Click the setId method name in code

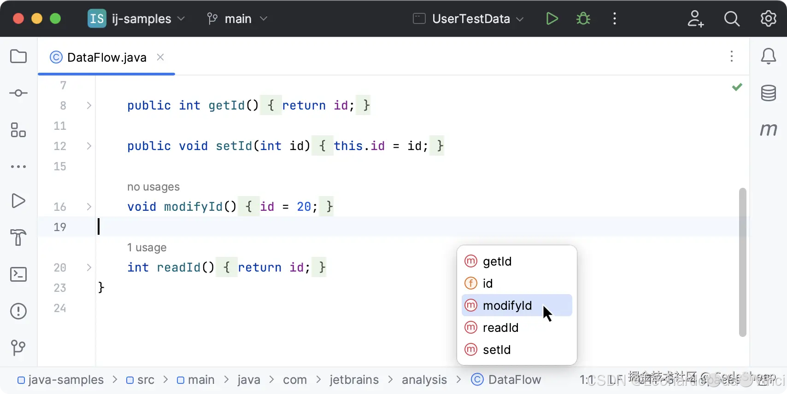tap(234, 146)
